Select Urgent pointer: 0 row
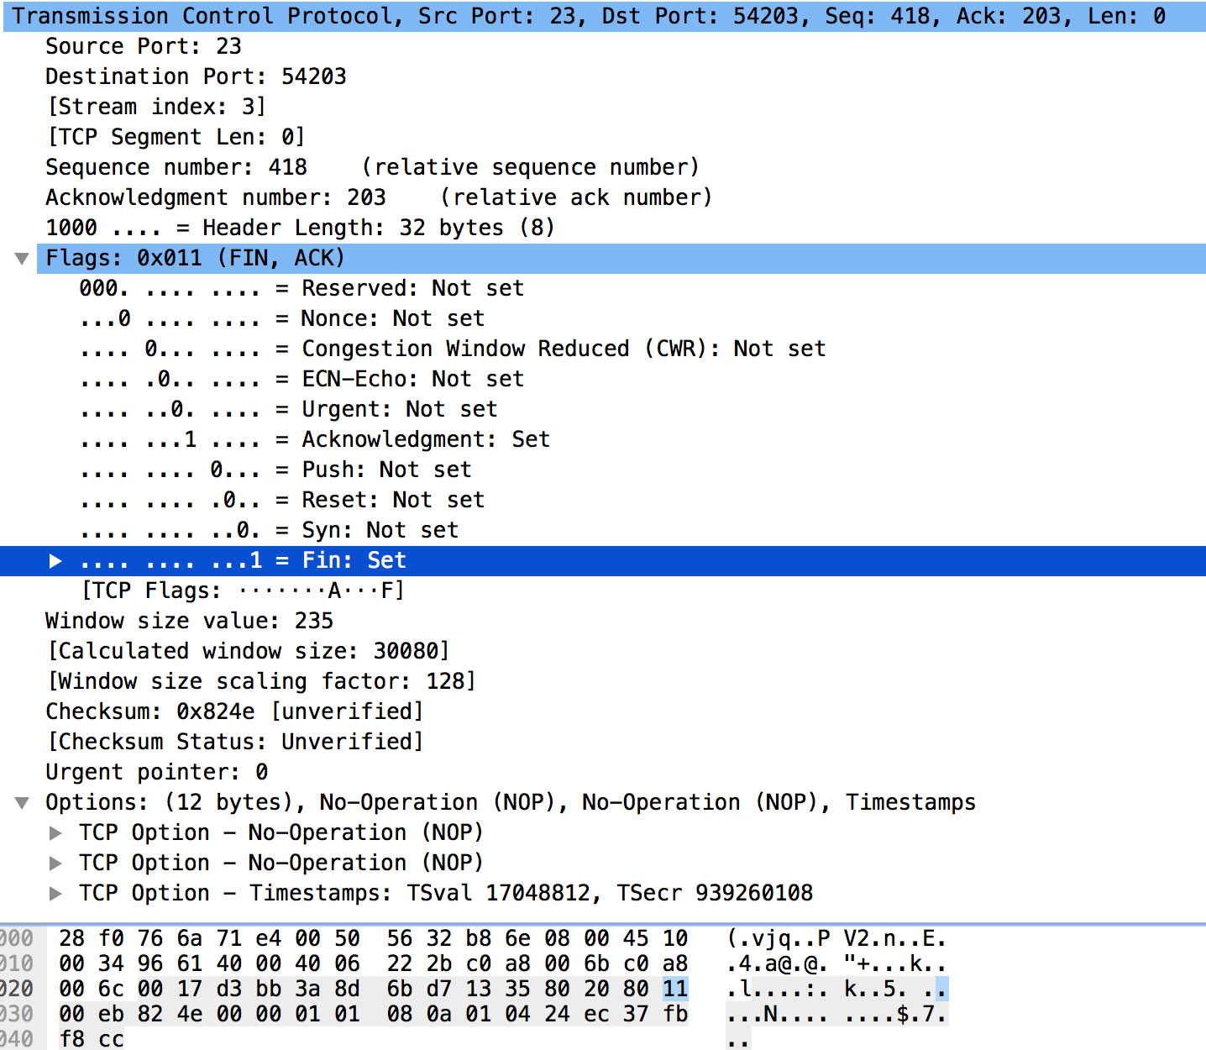The image size is (1206, 1050). tap(157, 772)
